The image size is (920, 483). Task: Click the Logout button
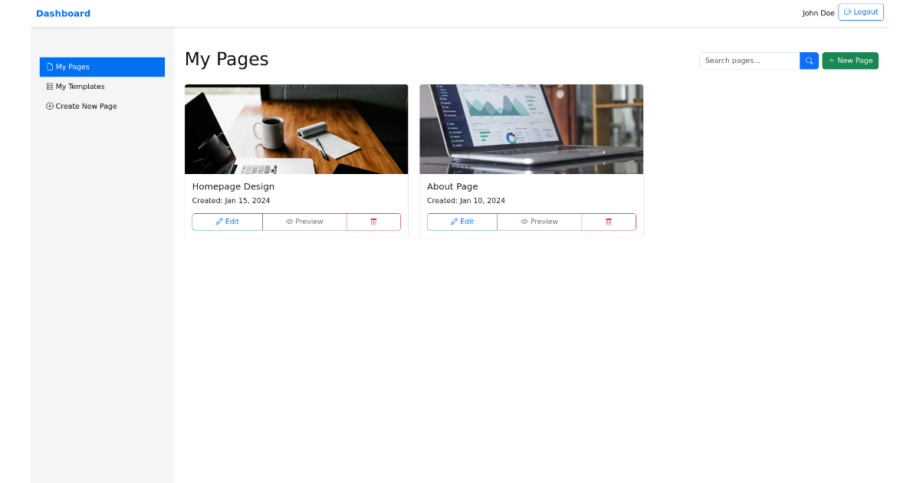coord(860,11)
